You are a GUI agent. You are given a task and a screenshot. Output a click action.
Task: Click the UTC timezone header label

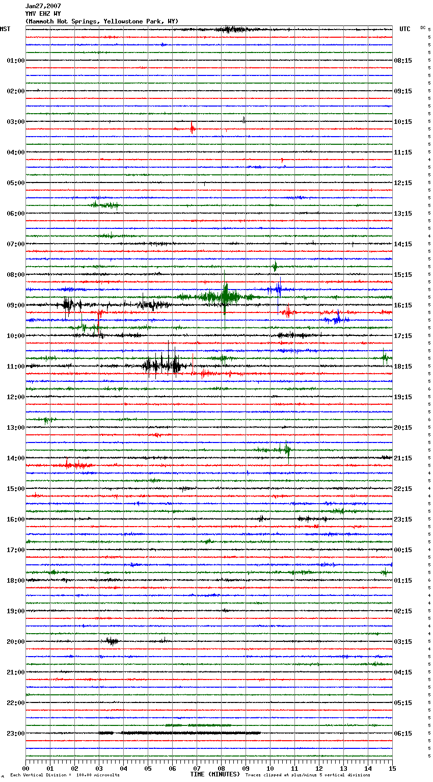(x=405, y=29)
